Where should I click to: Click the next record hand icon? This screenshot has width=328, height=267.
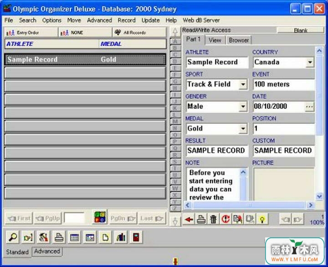coord(297,219)
